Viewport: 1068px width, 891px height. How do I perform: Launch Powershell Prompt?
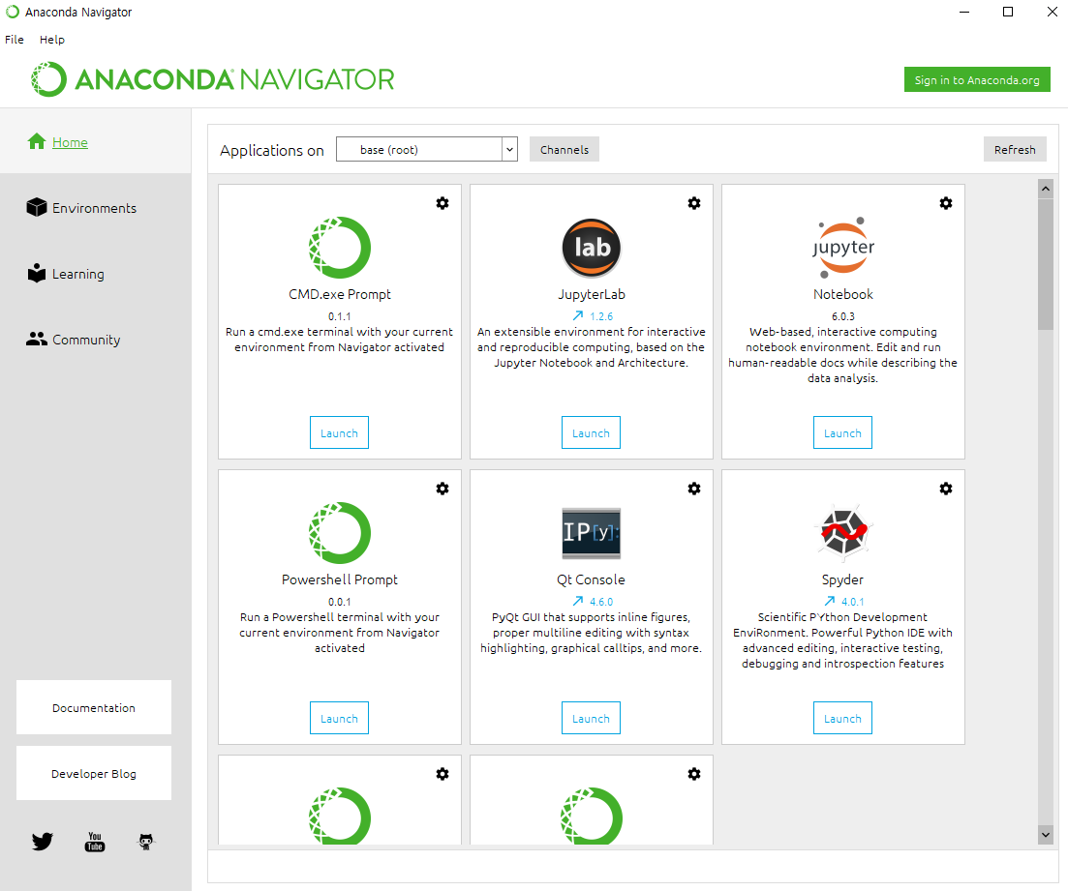(339, 718)
